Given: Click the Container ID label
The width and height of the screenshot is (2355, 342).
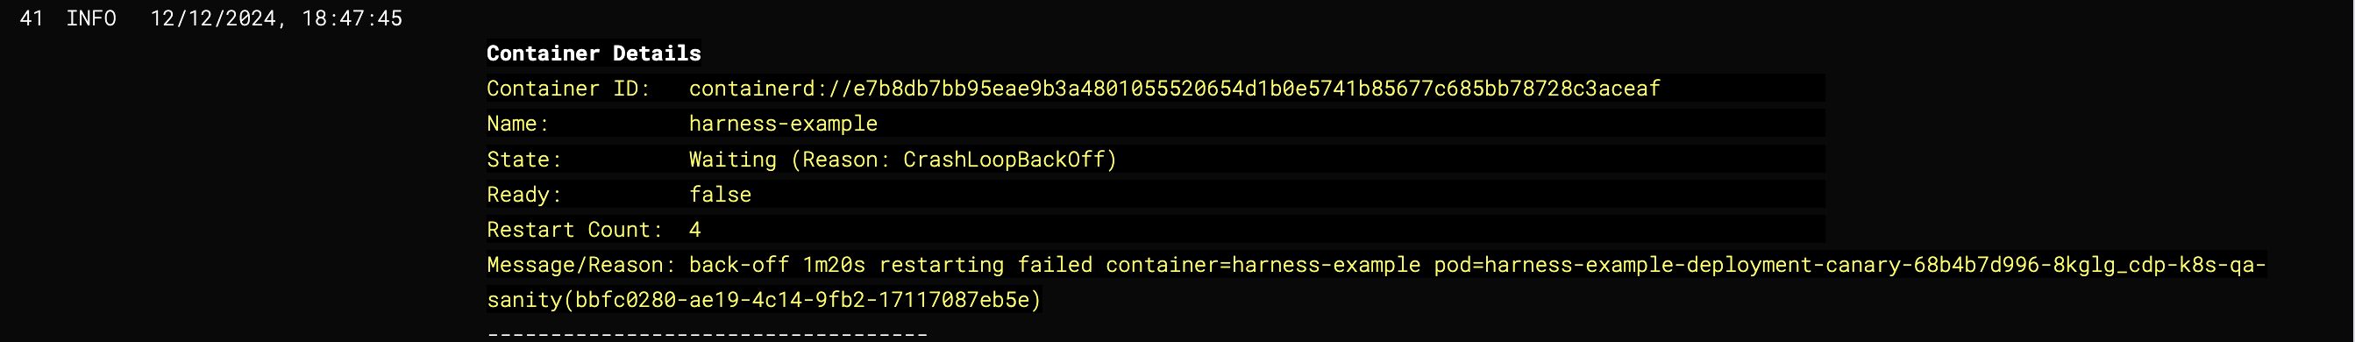Looking at the screenshot, I should pyautogui.click(x=568, y=89).
